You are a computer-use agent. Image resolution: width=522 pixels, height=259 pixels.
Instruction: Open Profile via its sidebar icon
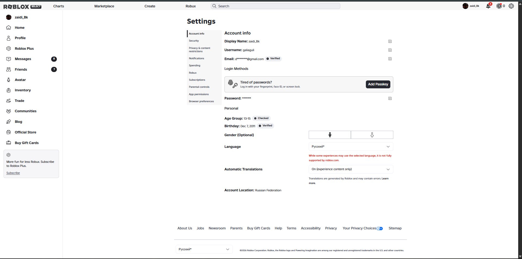pos(9,38)
